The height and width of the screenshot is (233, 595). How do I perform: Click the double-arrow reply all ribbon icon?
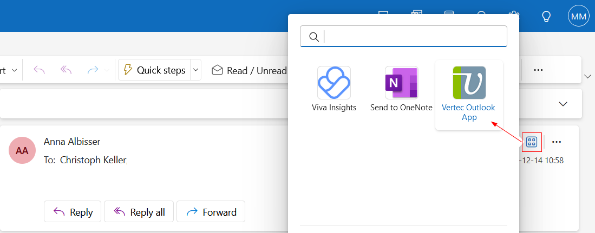[67, 70]
